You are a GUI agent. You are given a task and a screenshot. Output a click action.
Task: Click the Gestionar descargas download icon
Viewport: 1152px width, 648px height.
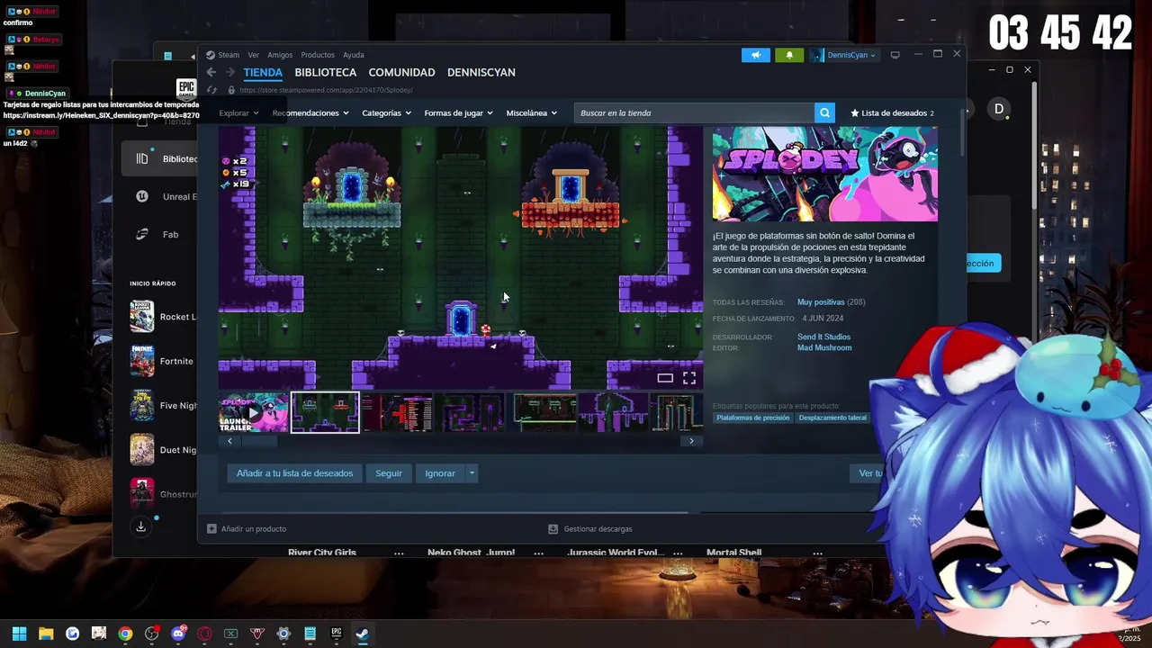click(x=553, y=529)
